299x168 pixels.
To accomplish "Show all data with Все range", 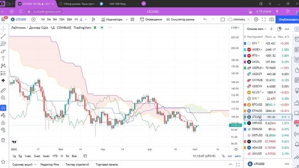I will [x=74, y=156].
